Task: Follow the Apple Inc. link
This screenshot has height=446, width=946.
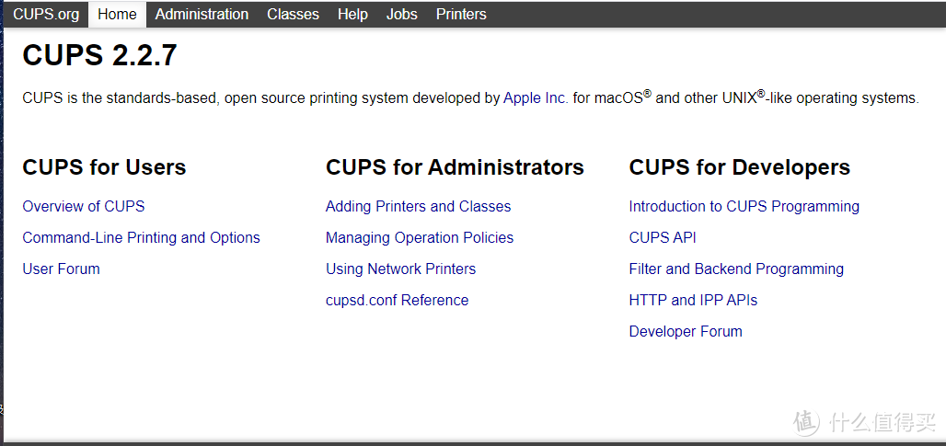Action: tap(536, 98)
